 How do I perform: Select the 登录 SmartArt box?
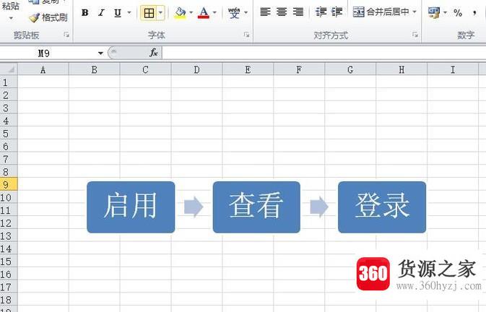[382, 207]
